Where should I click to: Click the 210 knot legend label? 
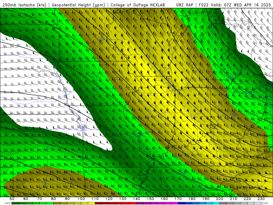pos(233,199)
